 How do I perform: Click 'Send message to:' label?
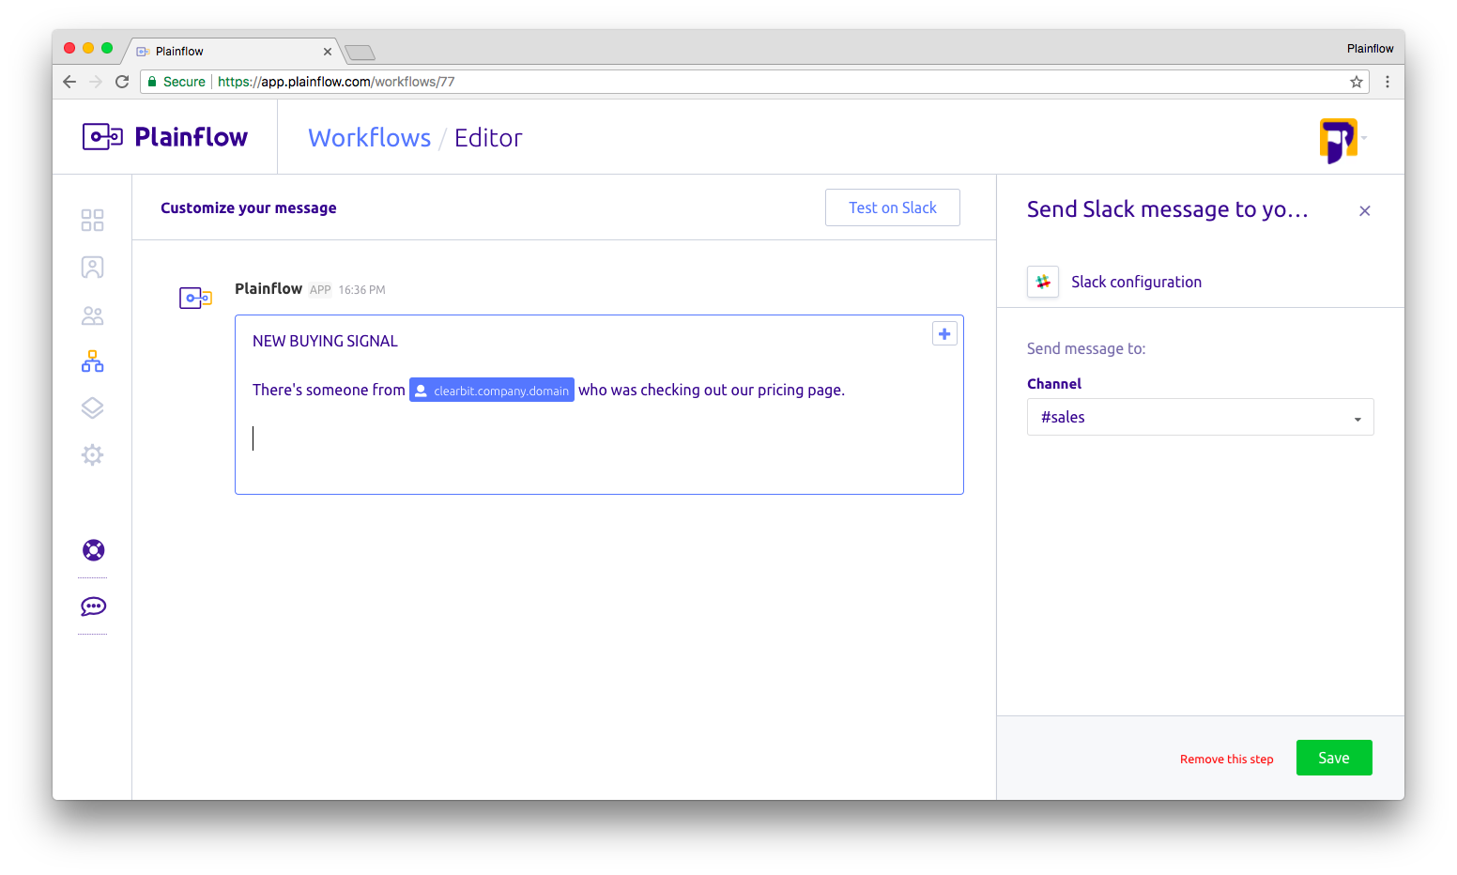coord(1086,348)
